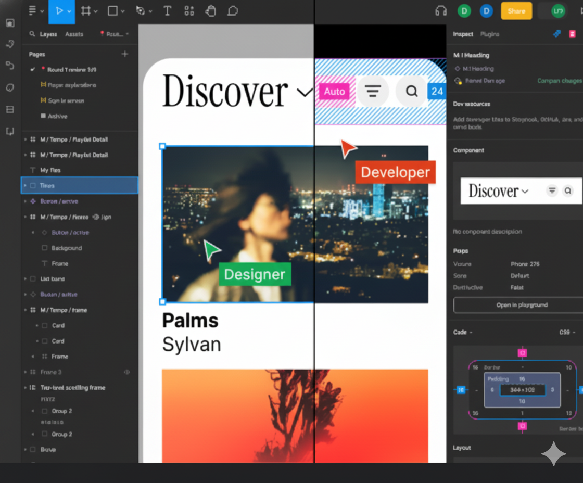Click the headphones audio icon near Share
Image resolution: width=583 pixels, height=483 pixels.
[440, 10]
